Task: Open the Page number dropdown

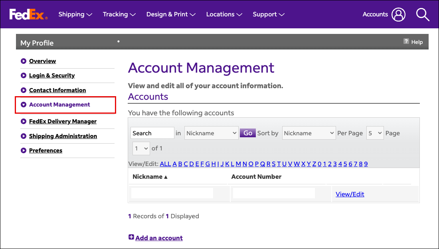Action: pyautogui.click(x=141, y=148)
